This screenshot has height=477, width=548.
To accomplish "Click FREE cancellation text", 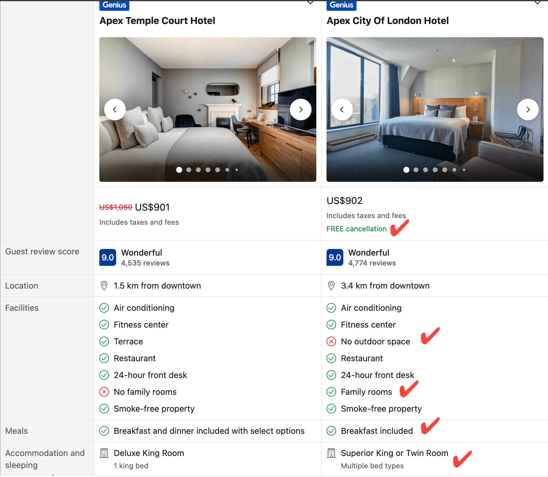I will [357, 229].
